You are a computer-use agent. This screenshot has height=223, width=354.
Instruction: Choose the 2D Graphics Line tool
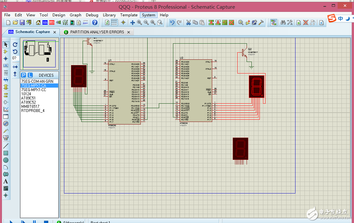coord(6,146)
